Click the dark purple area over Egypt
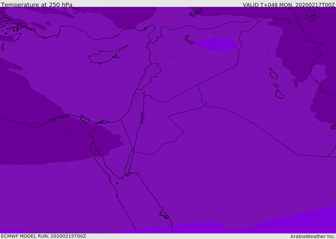Screen dimensions: 336x239 pos(49,144)
